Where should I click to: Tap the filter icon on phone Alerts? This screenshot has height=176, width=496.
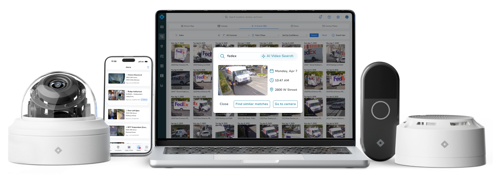(148, 67)
